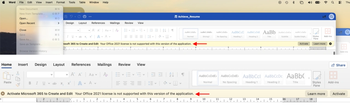This screenshot has height=106, width=350.
Task: Open Borders dropdown arrow in lower ribbon
Action: (x=180, y=83)
